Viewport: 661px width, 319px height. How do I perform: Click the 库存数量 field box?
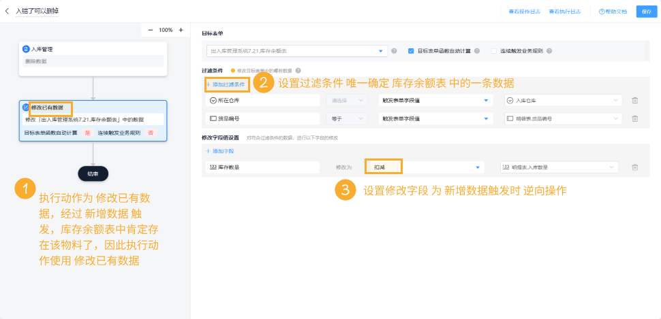click(263, 167)
